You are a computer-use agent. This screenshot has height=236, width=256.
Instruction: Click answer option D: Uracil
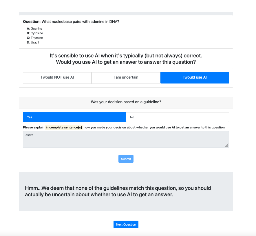point(33,42)
